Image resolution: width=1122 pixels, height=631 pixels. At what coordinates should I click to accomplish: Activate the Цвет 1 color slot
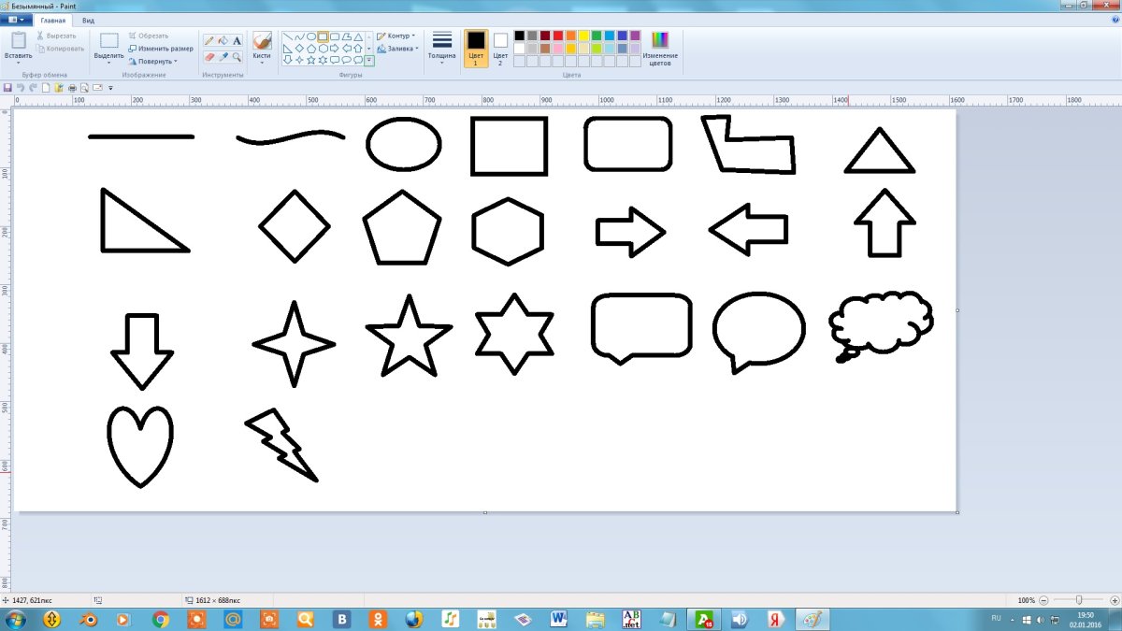coord(476,47)
